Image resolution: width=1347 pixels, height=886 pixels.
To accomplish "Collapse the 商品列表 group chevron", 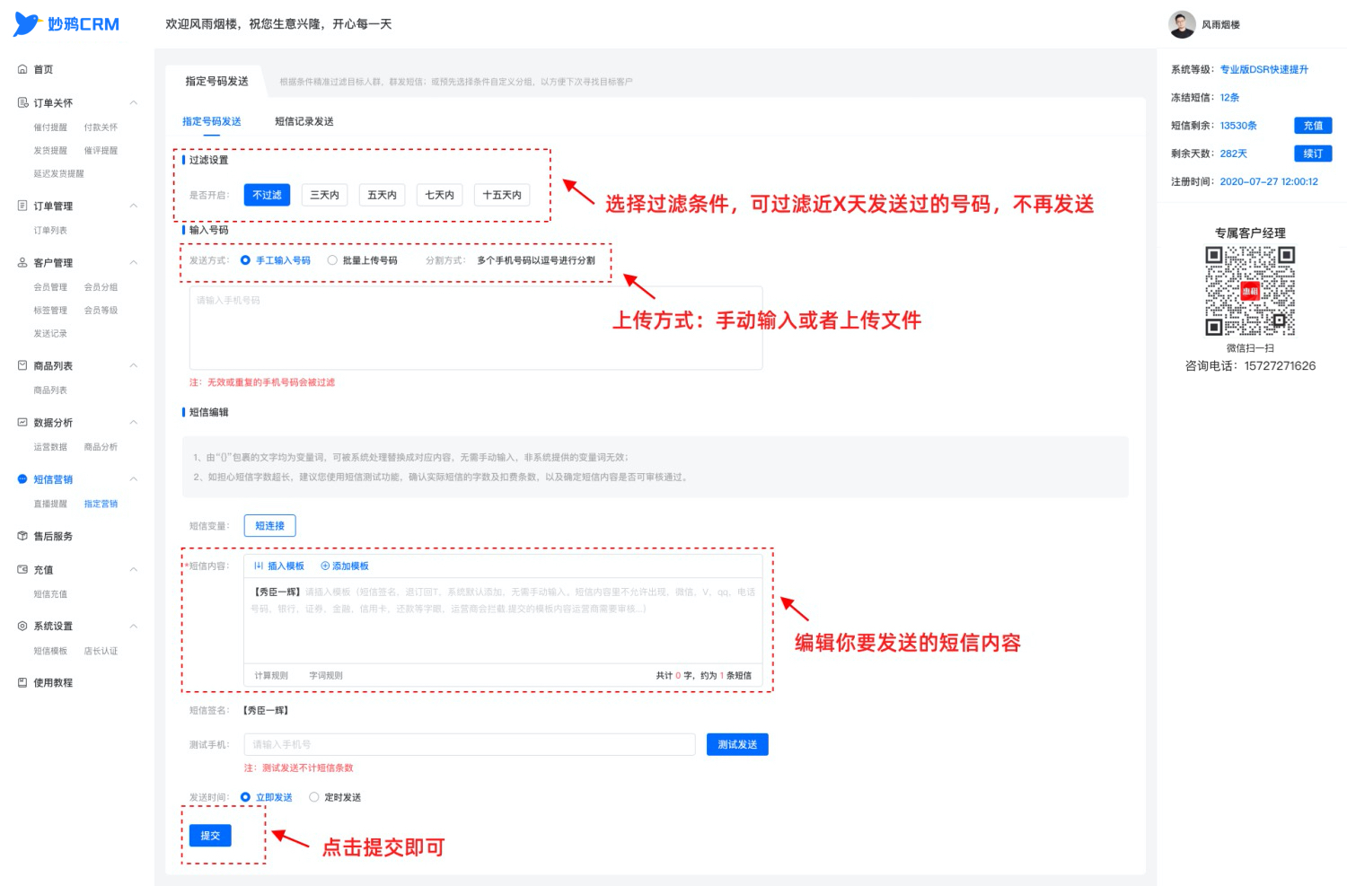I will coord(133,365).
